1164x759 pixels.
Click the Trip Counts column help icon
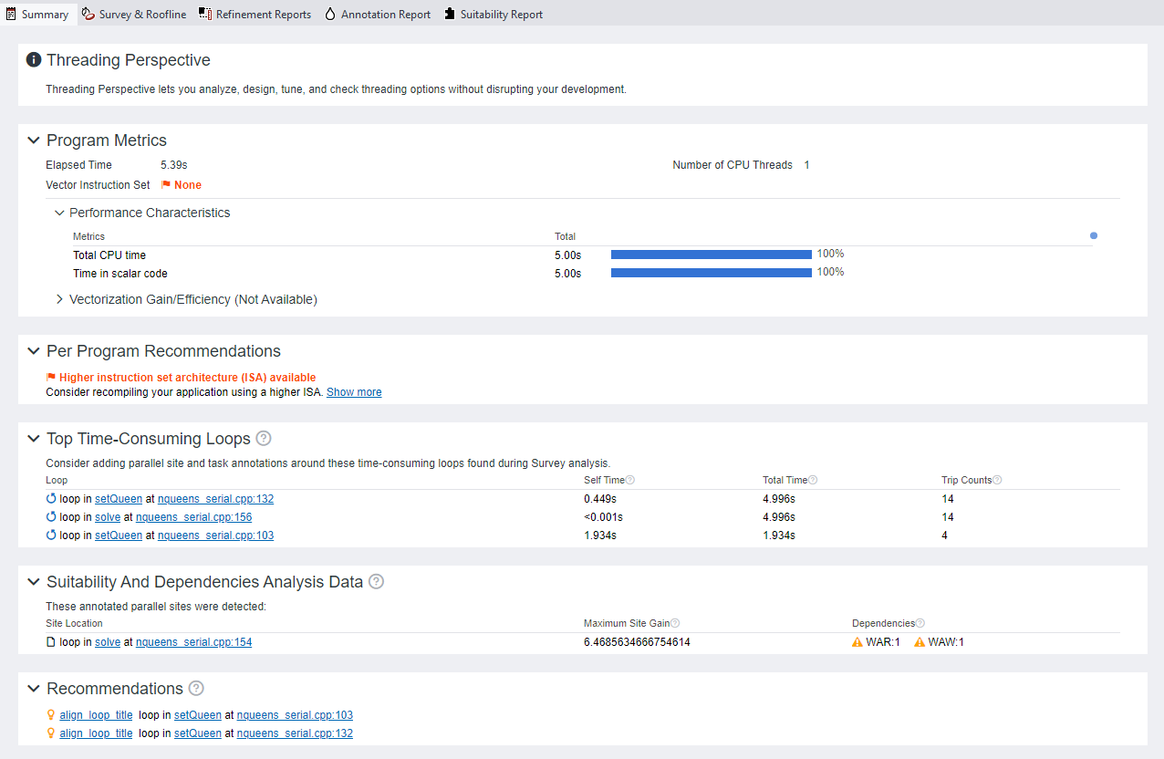click(997, 480)
